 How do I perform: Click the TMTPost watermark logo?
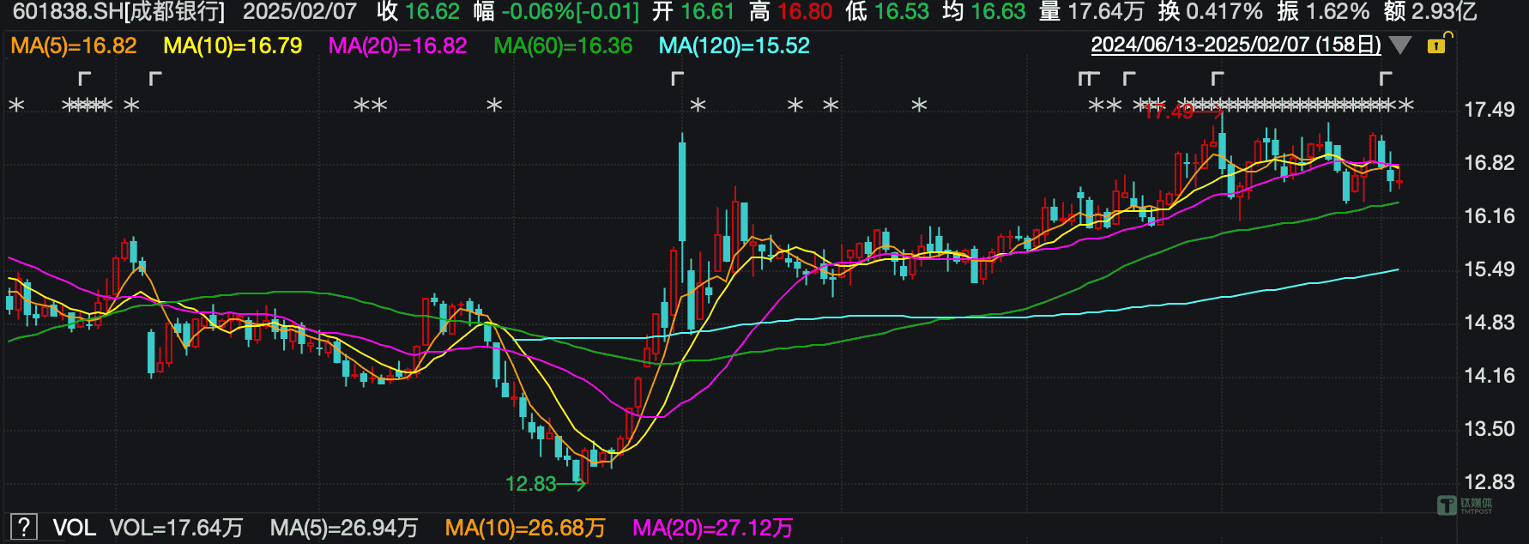click(1465, 505)
